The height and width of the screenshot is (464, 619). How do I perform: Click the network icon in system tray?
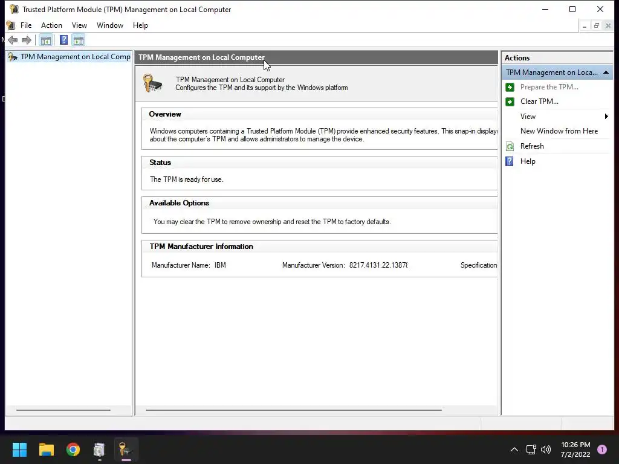pyautogui.click(x=531, y=449)
